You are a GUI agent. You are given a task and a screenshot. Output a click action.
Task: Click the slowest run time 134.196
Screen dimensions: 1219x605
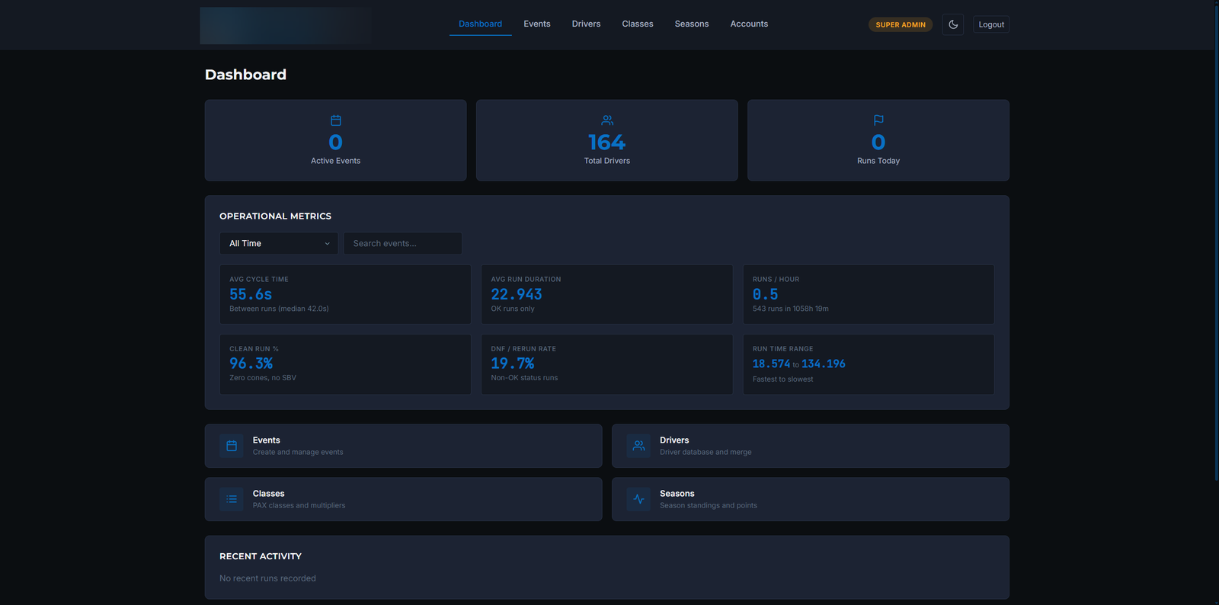(824, 364)
